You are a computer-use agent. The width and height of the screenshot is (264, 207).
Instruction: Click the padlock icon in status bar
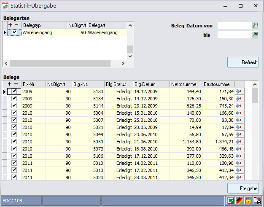248,201
